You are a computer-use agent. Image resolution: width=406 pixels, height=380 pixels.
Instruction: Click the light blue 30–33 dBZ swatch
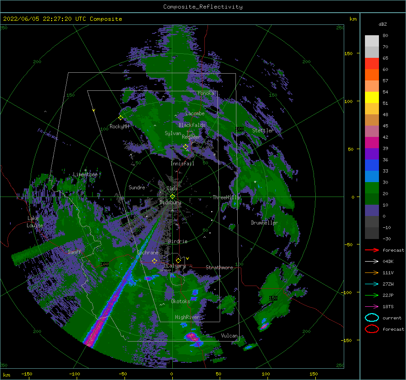click(372, 177)
